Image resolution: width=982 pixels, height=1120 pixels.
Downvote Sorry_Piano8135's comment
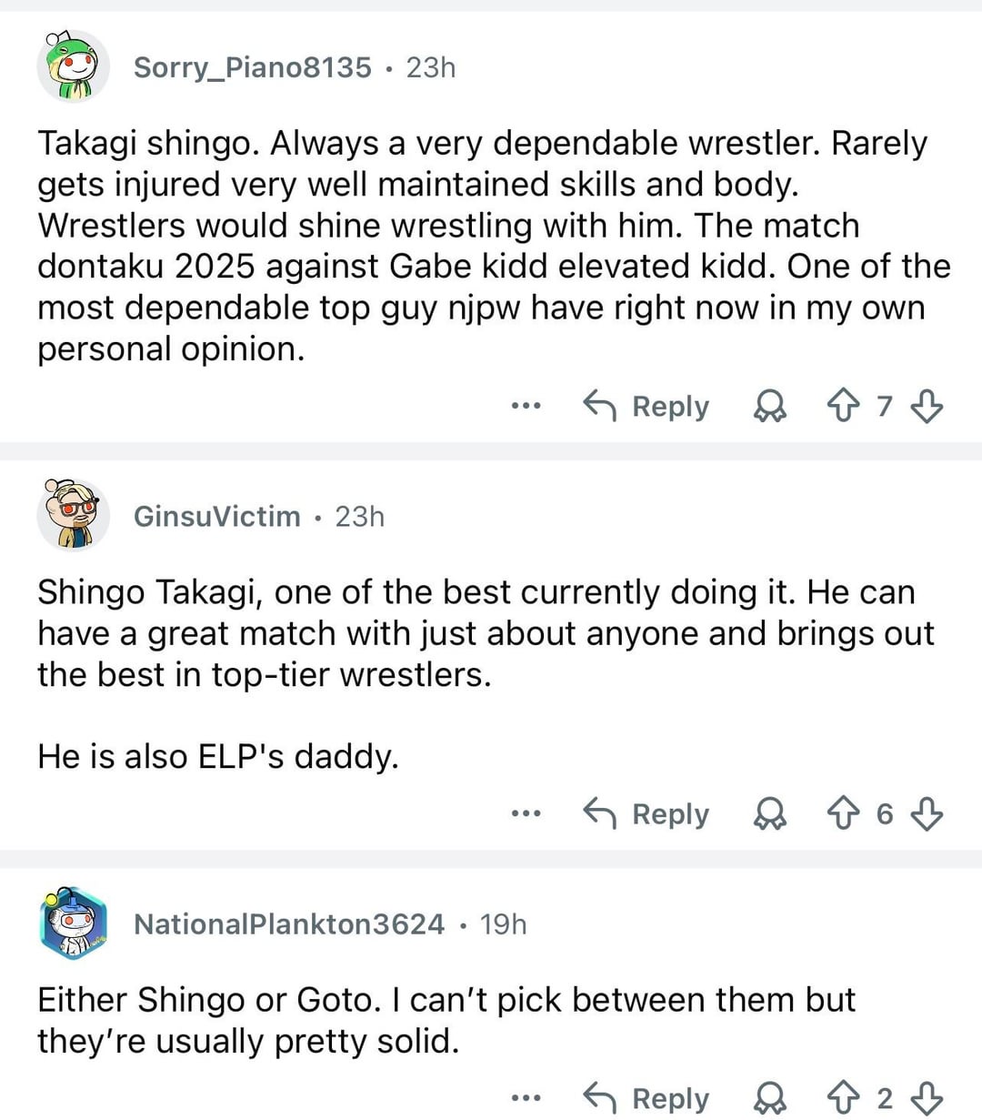pyautogui.click(x=926, y=407)
